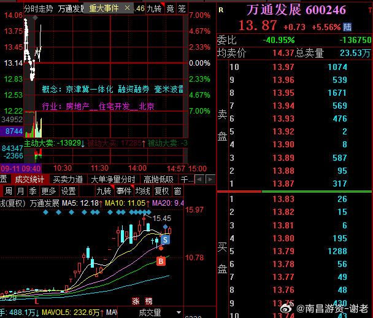Click the gray diamond marker atop intraday chart

tap(35, 17)
